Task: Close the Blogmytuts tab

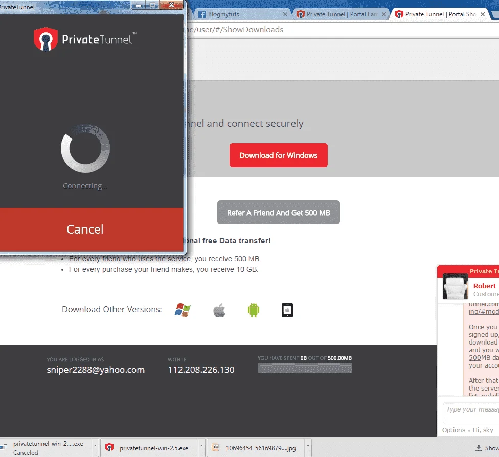Action: pyautogui.click(x=285, y=14)
